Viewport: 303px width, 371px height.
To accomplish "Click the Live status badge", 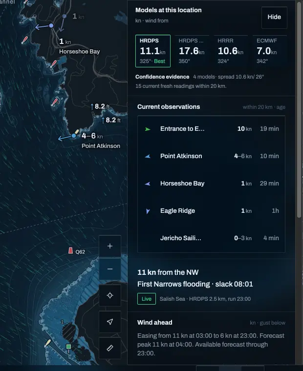I will [147, 299].
